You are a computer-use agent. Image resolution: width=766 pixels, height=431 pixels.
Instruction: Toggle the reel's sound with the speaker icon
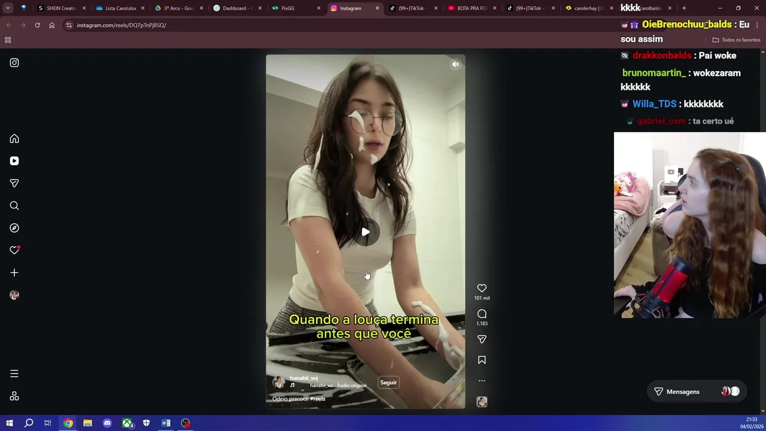(x=455, y=64)
